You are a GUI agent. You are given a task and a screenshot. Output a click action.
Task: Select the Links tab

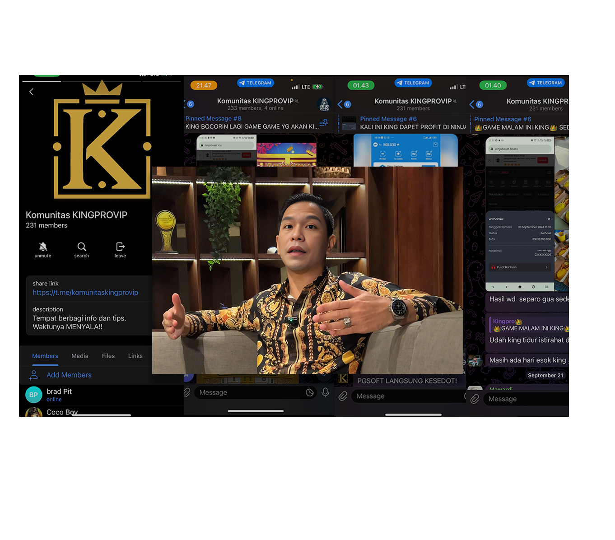[x=135, y=356]
